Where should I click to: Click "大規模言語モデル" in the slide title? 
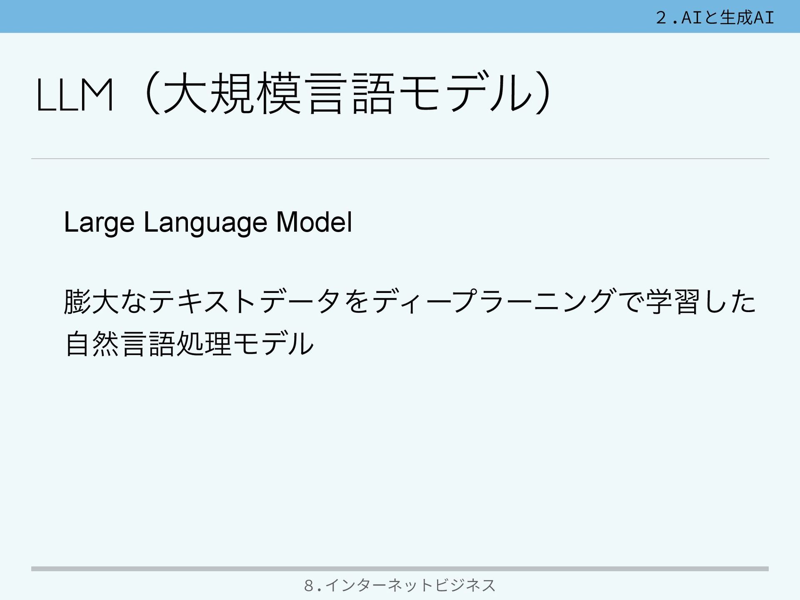[x=346, y=95]
